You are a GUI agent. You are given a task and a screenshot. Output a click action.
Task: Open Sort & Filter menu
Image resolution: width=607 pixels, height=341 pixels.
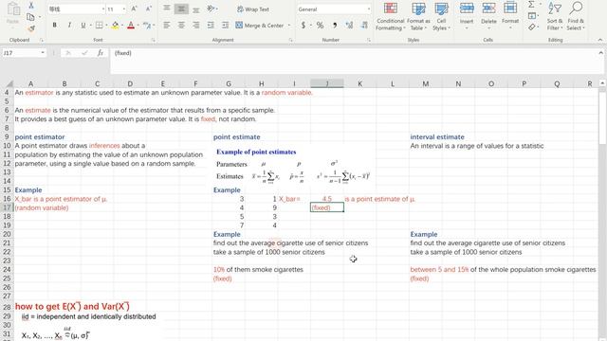(555, 17)
